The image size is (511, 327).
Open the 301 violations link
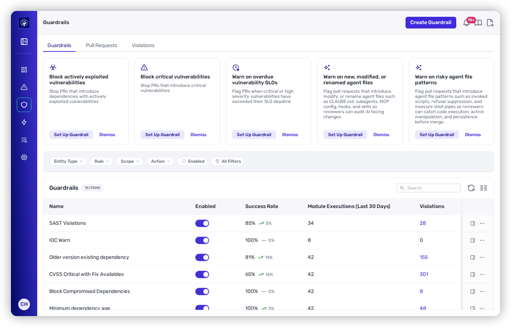coord(424,274)
